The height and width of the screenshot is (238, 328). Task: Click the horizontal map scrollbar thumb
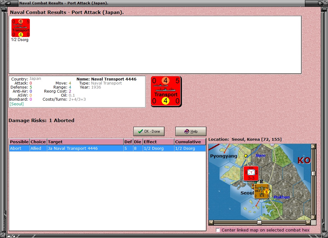[259, 222]
